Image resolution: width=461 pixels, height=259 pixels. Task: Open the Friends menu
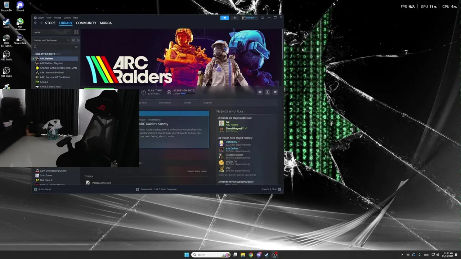(x=58, y=18)
